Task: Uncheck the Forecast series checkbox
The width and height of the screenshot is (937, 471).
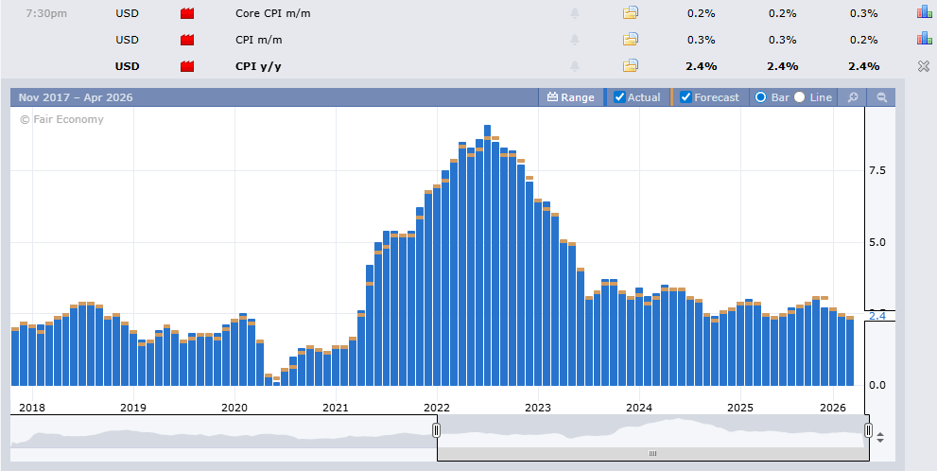Action: click(685, 97)
